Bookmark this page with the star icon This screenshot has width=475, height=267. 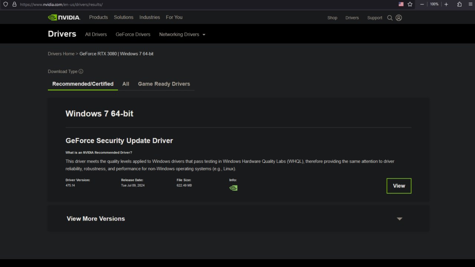point(410,4)
